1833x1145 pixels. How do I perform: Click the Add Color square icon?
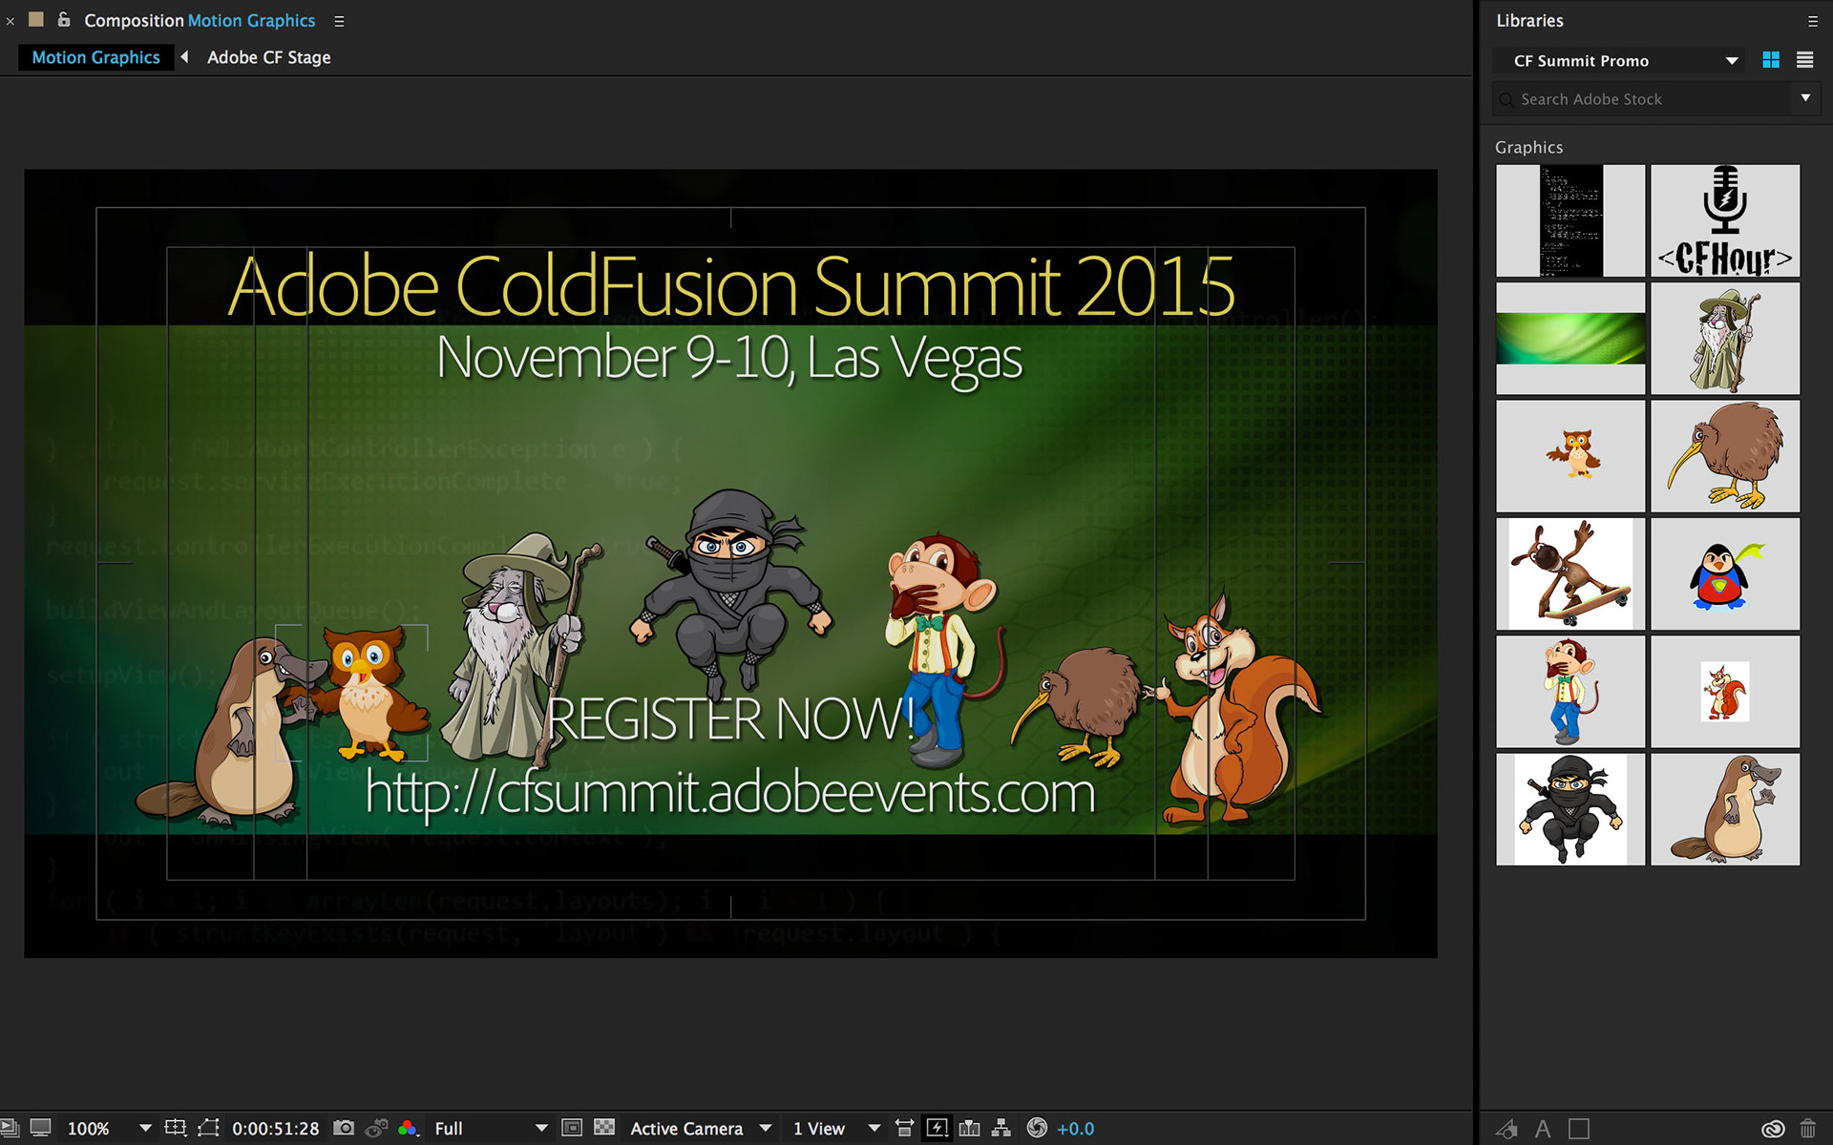[x=1579, y=1129]
